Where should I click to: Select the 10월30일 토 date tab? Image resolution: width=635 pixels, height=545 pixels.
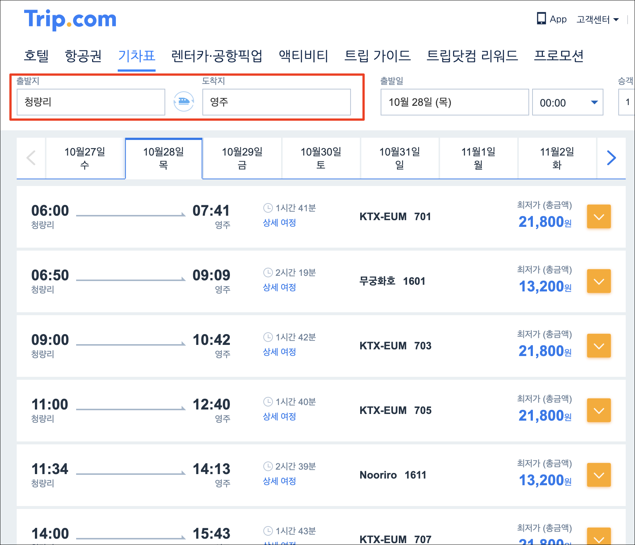pyautogui.click(x=321, y=158)
